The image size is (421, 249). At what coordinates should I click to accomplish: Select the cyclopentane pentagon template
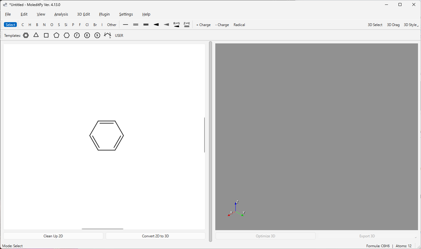pyautogui.click(x=56, y=35)
